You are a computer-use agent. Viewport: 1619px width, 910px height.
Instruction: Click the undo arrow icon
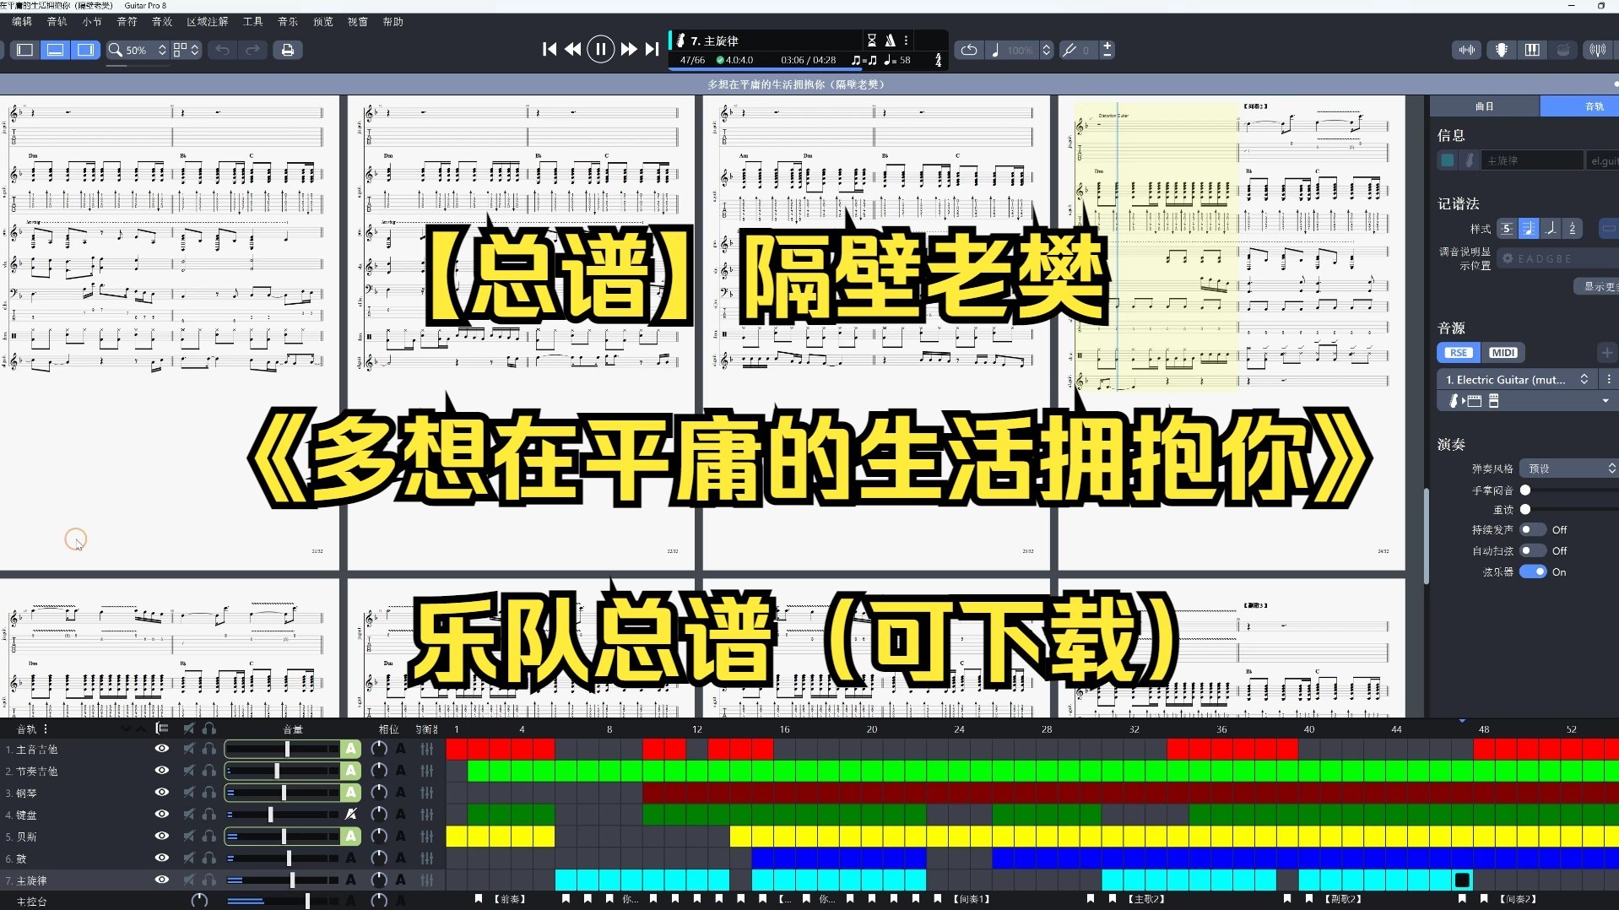click(222, 50)
